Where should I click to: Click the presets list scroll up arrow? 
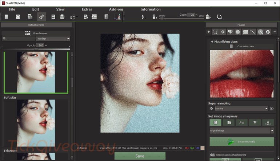coord(72,54)
